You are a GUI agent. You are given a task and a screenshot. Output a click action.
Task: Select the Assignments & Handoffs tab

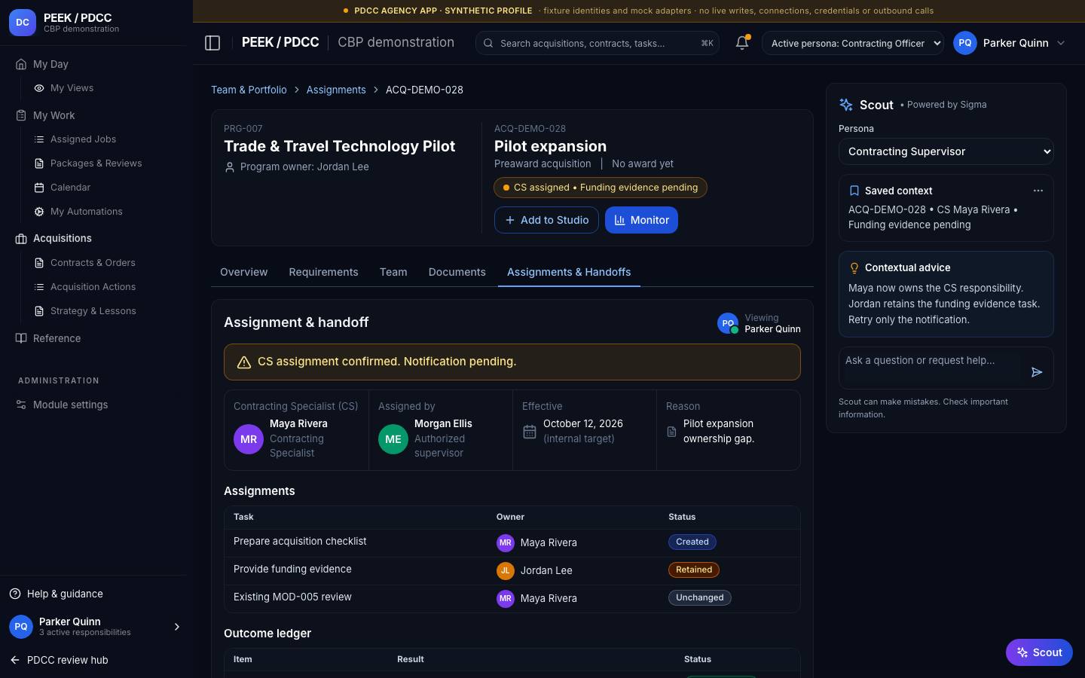(x=569, y=272)
